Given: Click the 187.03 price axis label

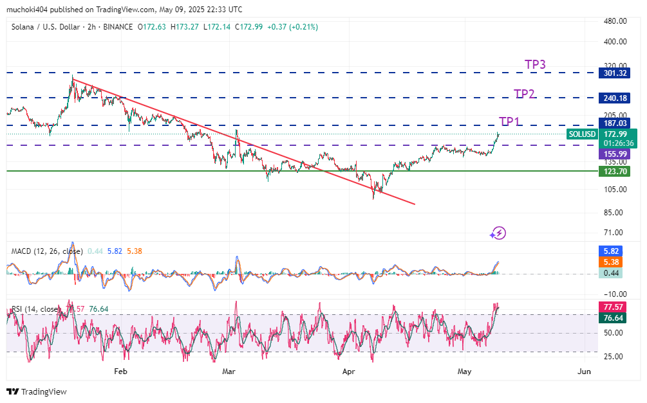Looking at the screenshot, I should (615, 123).
